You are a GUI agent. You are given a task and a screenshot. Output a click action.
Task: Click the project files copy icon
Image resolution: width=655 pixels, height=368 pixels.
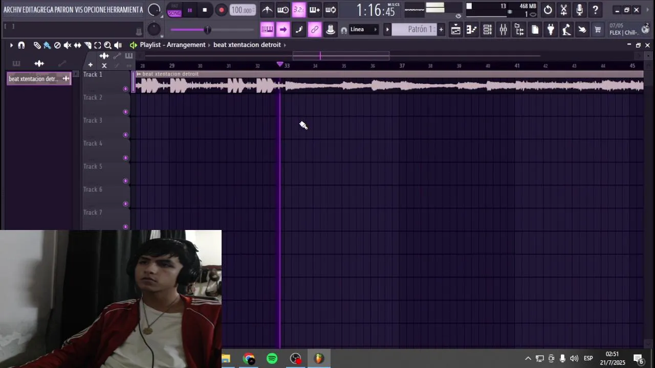point(535,30)
